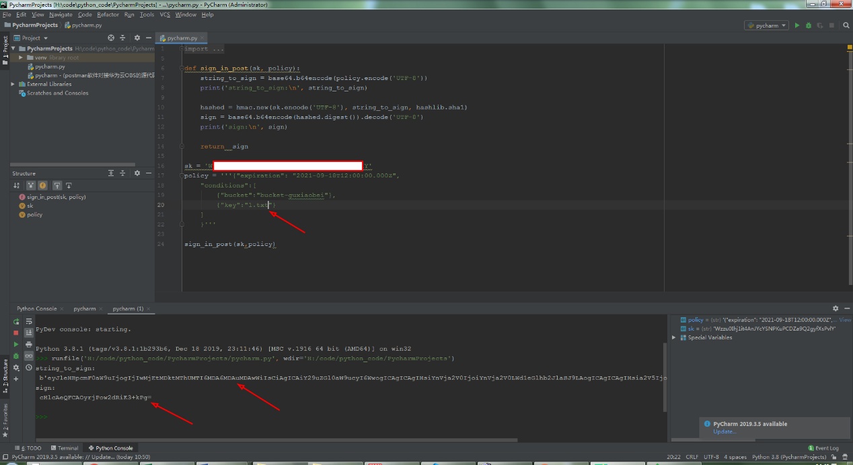853x465 pixels.
Task: Open the console settings gear icon
Action: point(16,368)
